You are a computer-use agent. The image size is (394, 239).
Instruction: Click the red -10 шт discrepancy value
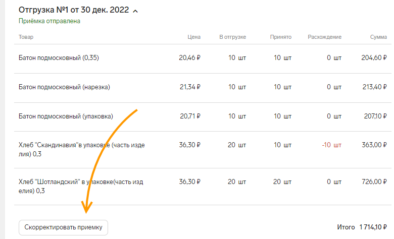click(x=332, y=145)
